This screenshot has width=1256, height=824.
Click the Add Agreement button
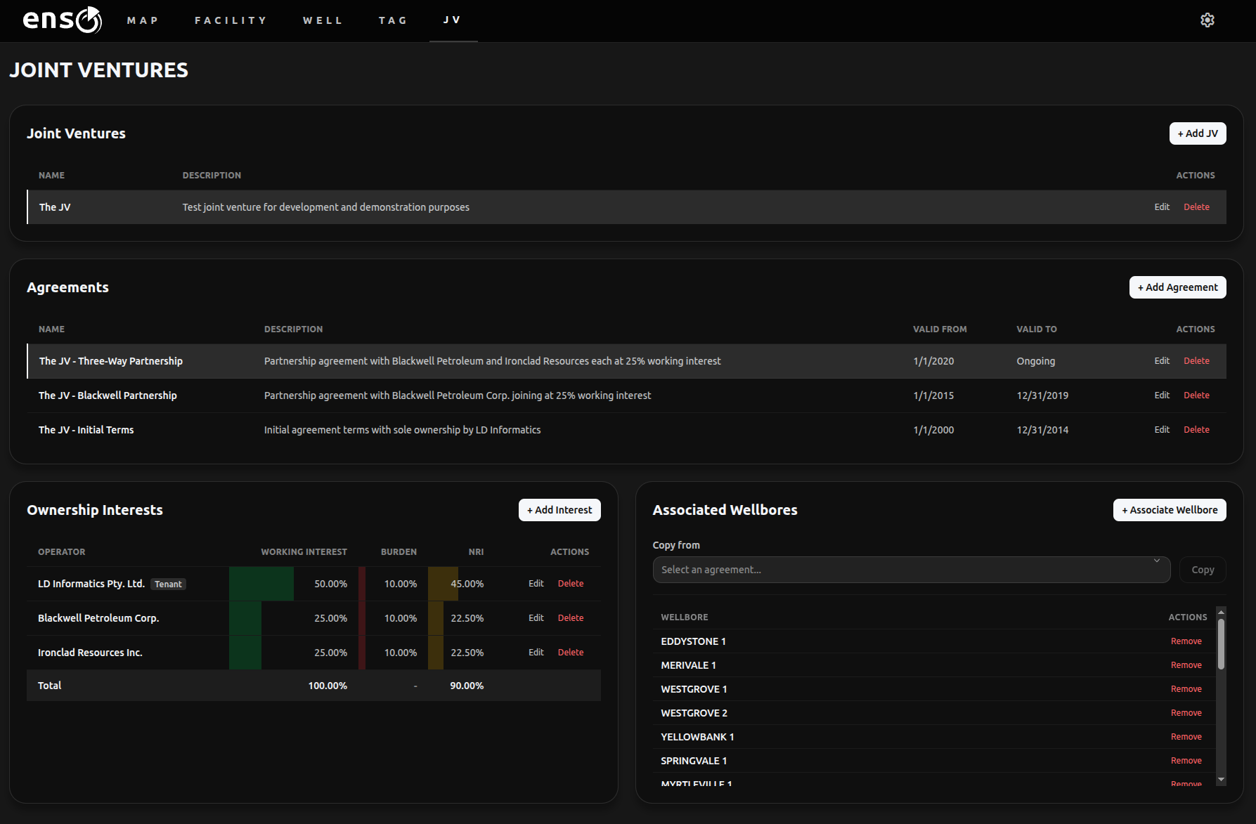tap(1177, 287)
